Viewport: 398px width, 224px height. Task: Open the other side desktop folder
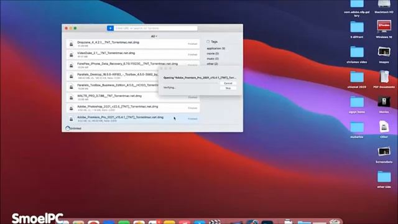pyautogui.click(x=384, y=177)
